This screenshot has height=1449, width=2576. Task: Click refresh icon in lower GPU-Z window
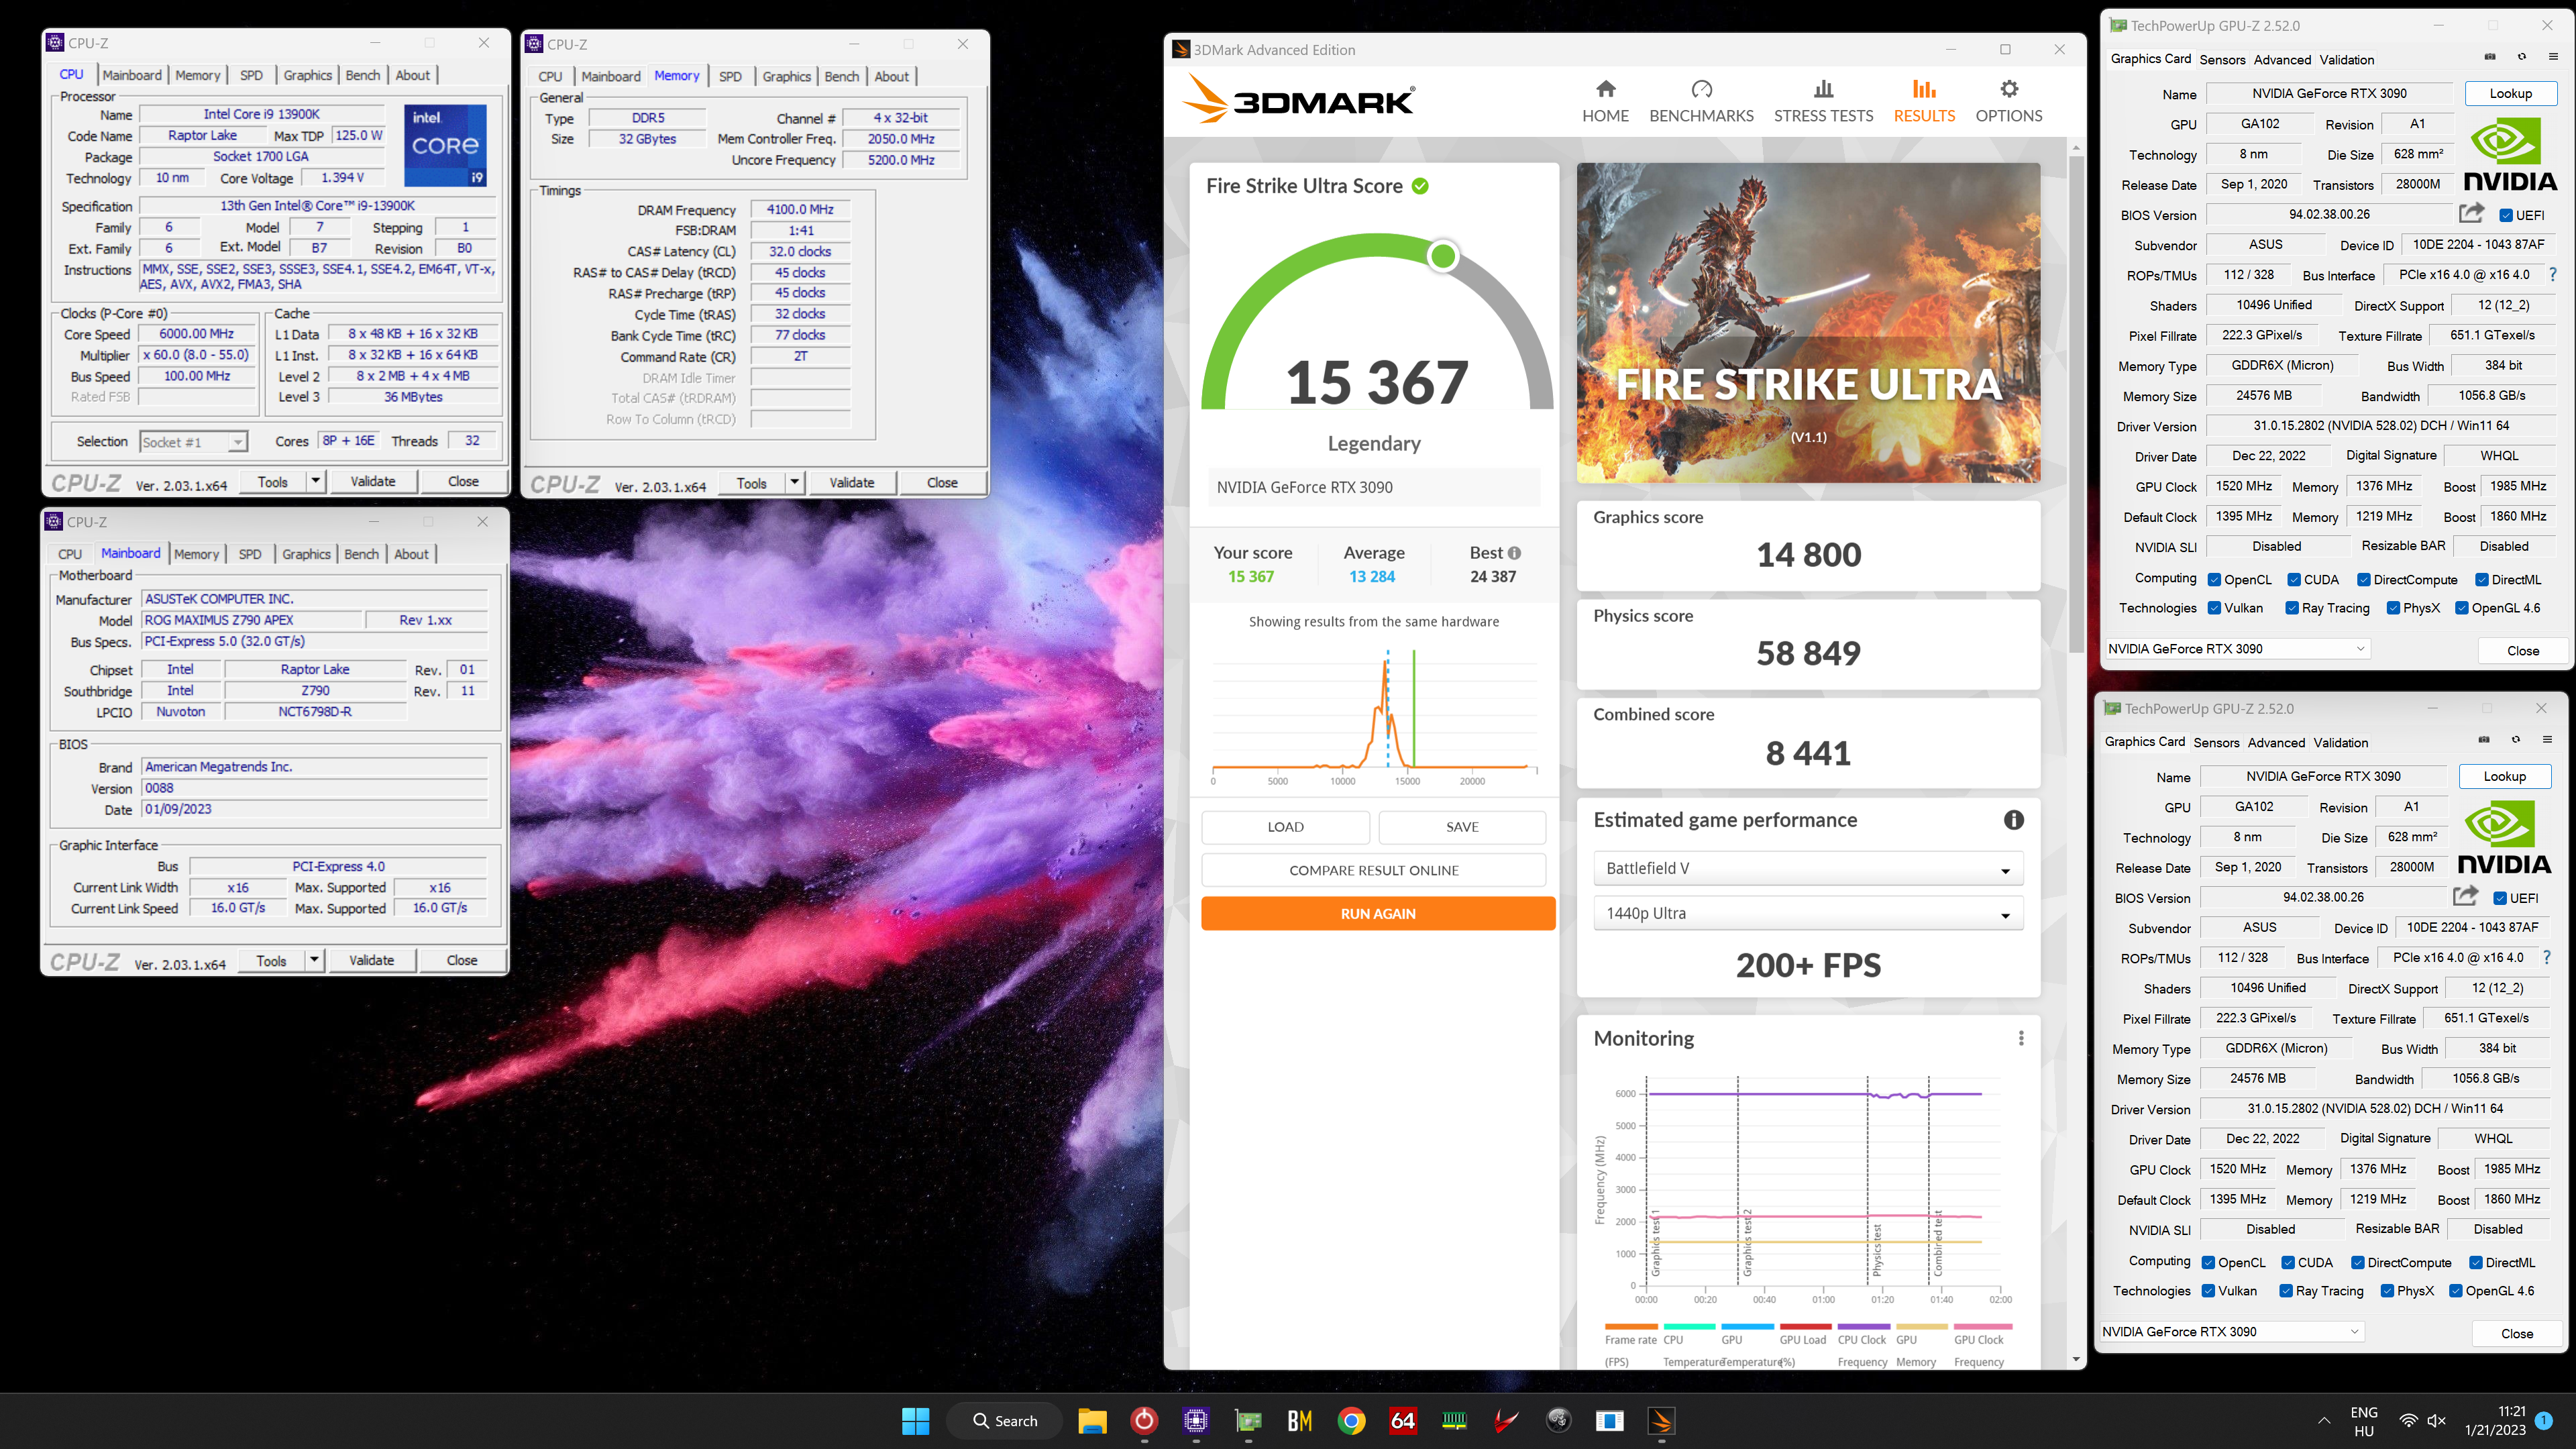point(2516,740)
